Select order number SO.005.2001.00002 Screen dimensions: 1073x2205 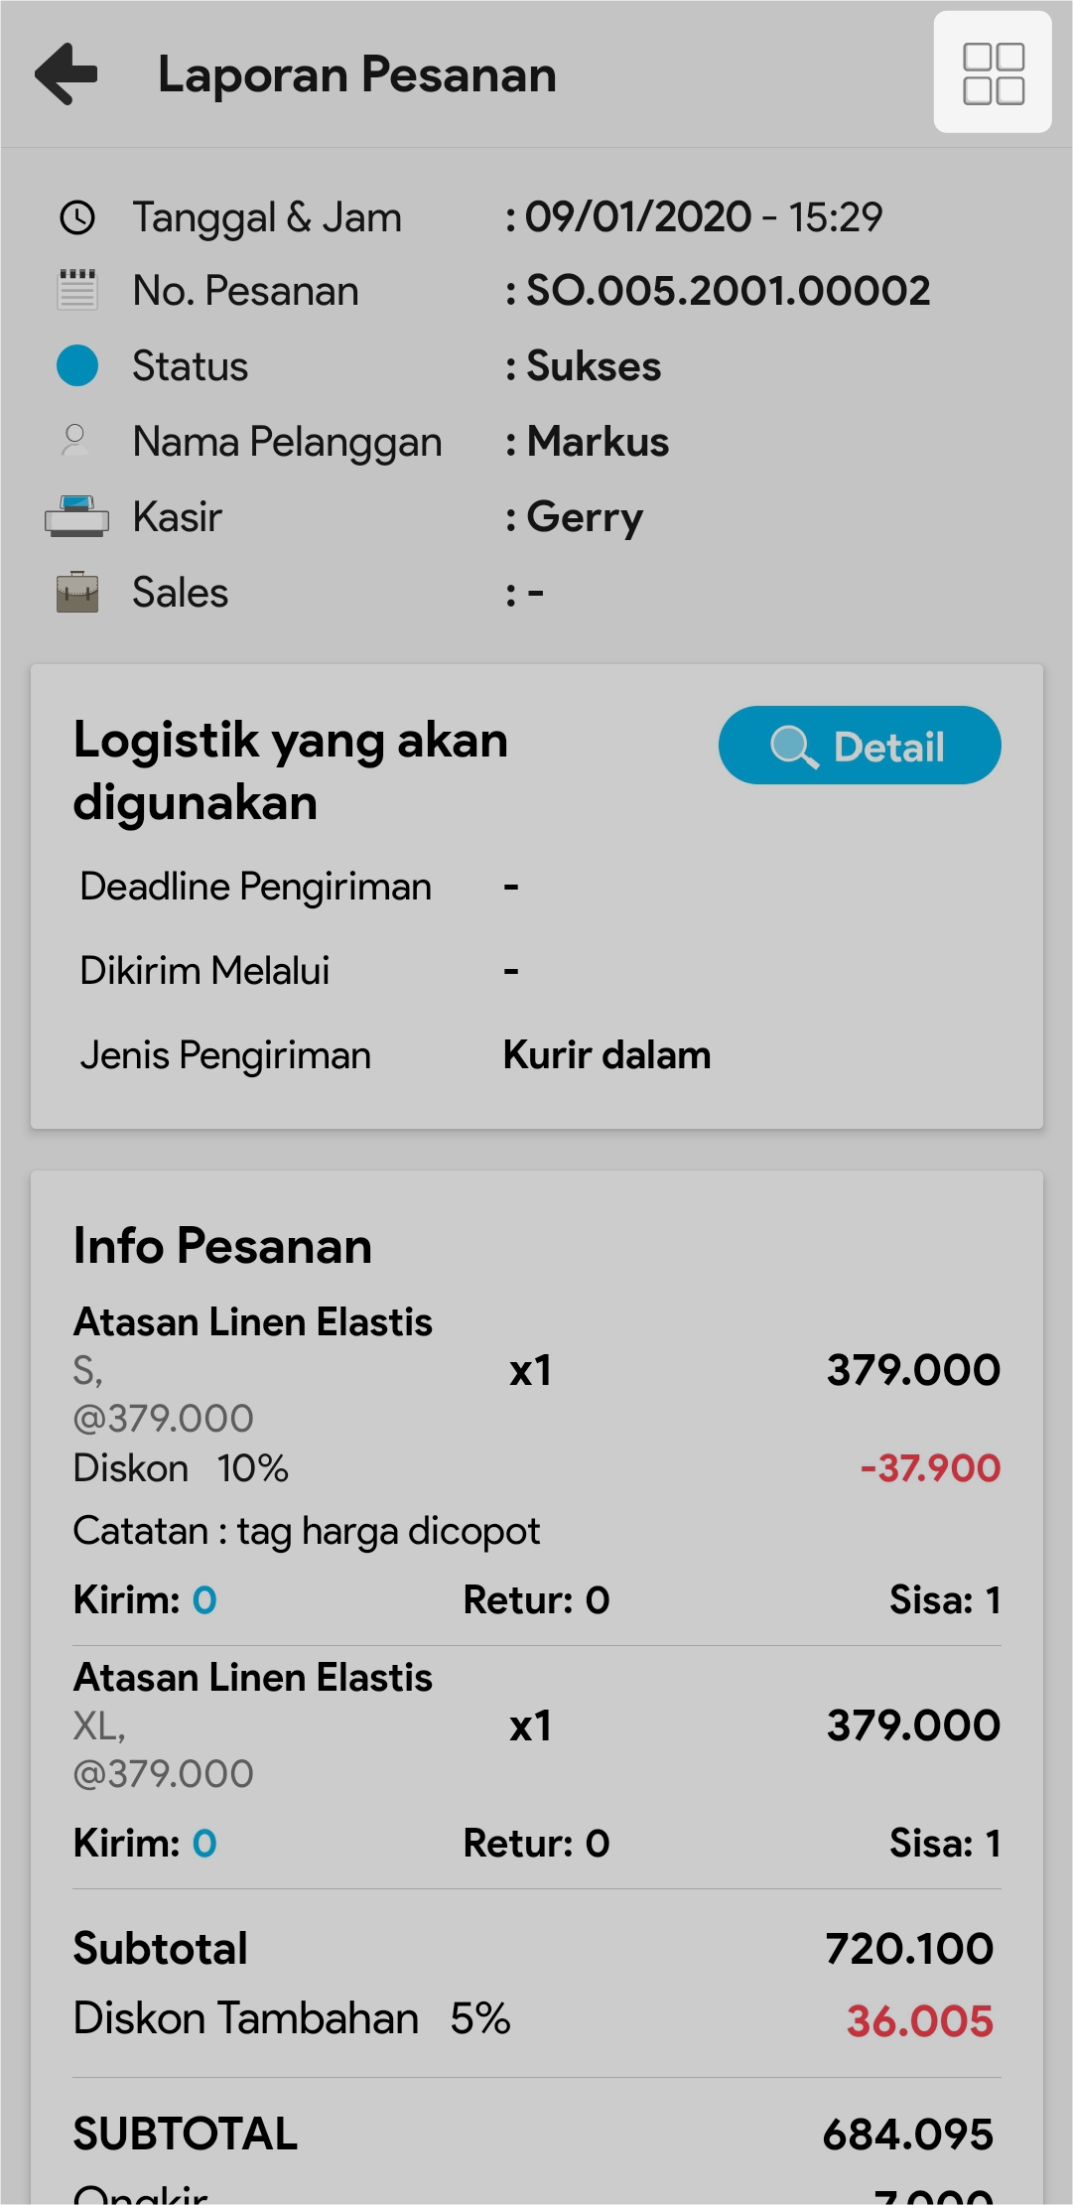tap(728, 291)
